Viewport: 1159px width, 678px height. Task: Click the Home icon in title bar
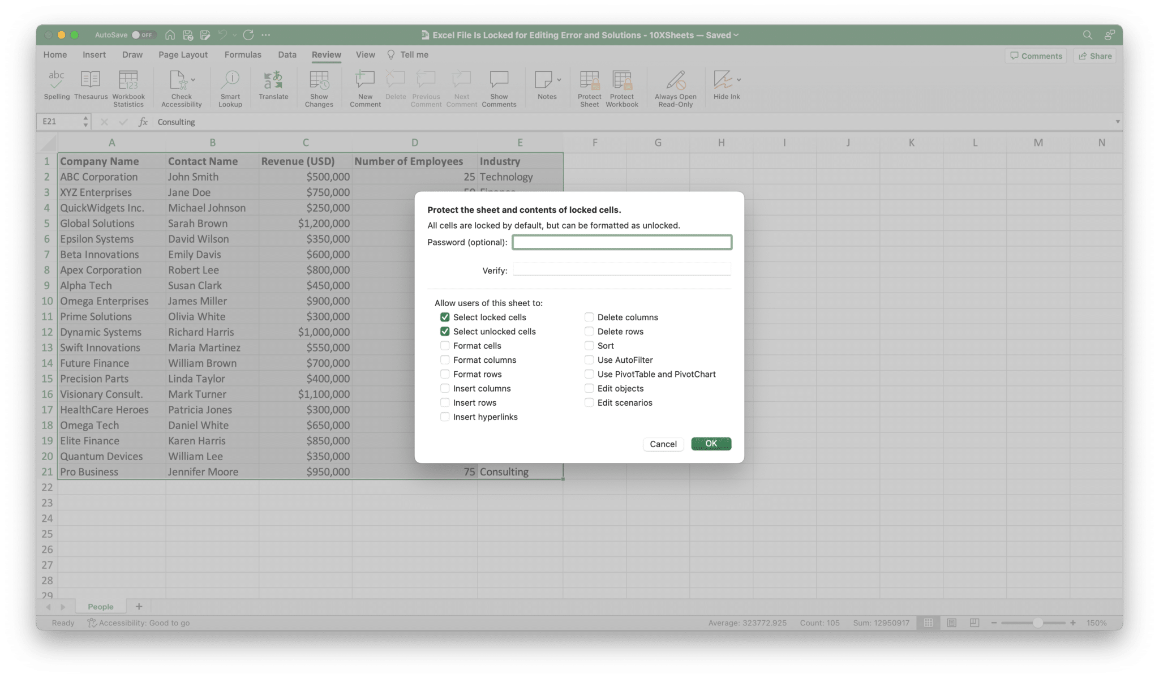170,35
